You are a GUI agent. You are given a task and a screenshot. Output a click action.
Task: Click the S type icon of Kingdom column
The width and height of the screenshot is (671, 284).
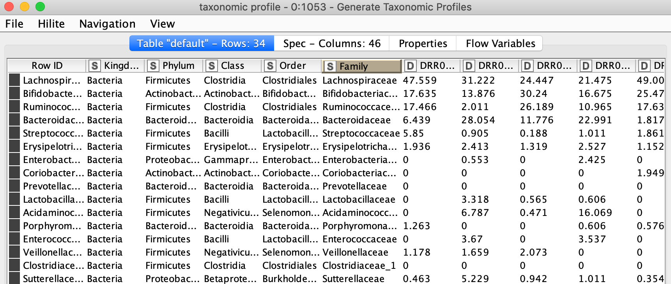point(95,66)
